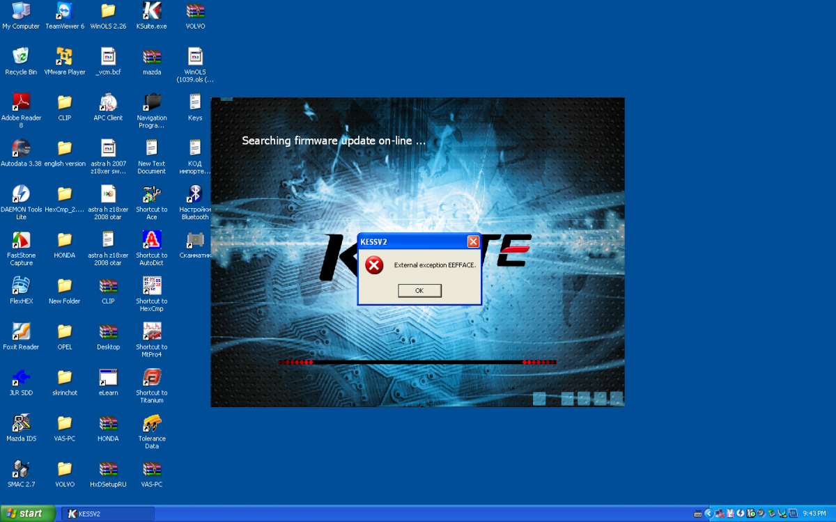This screenshot has height=522, width=836.
Task: Close the KESSV2 error dialog with X
Action: pos(473,242)
